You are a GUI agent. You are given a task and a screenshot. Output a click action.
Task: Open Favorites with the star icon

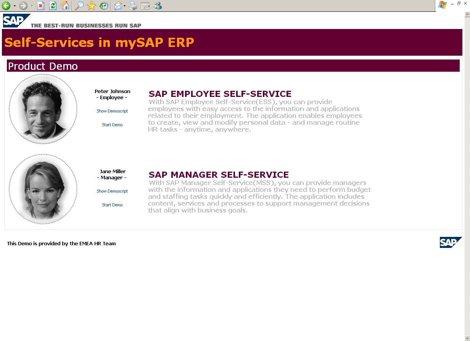pos(91,6)
